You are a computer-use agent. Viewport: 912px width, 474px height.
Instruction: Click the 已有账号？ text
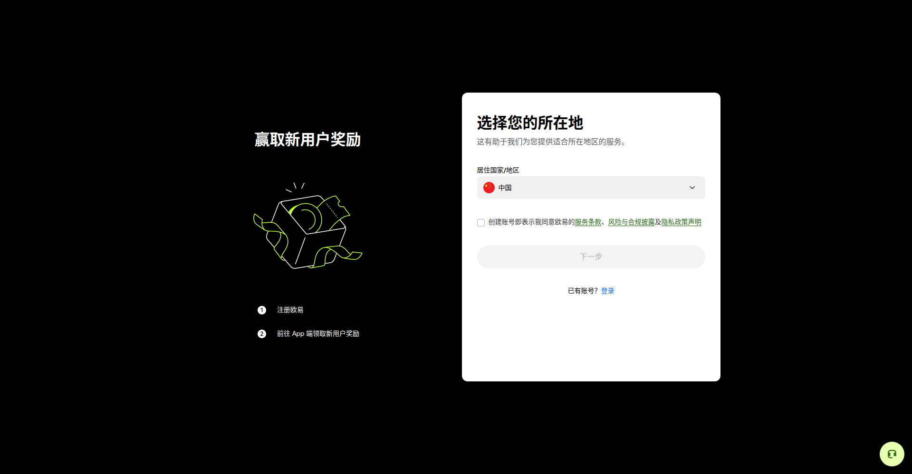tap(583, 291)
